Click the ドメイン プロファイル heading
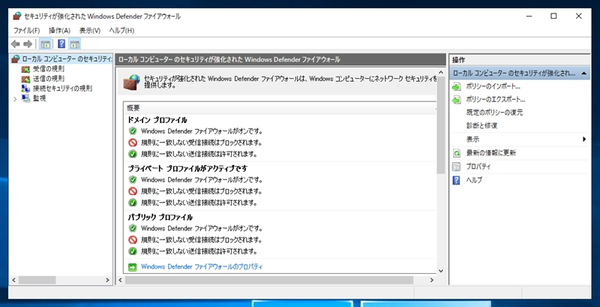Viewport: 600px width, 307px height. click(157, 120)
